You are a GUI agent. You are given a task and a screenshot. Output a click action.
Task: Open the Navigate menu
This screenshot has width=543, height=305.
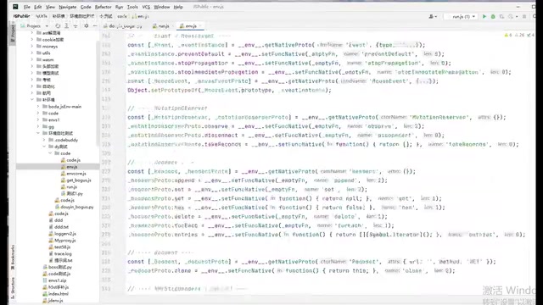click(68, 7)
